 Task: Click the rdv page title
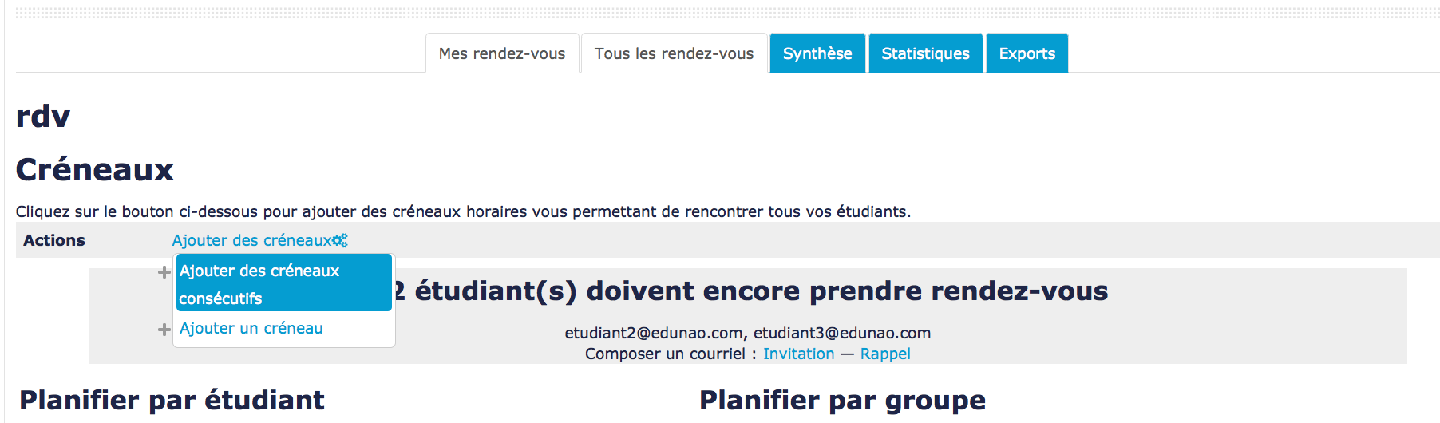pyautogui.click(x=43, y=117)
